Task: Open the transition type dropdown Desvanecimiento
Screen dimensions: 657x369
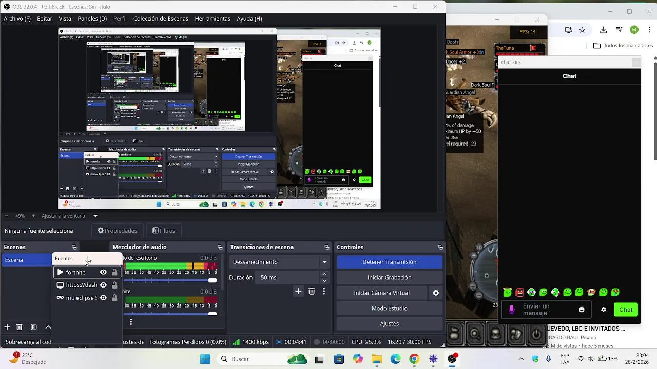Action: pyautogui.click(x=279, y=262)
